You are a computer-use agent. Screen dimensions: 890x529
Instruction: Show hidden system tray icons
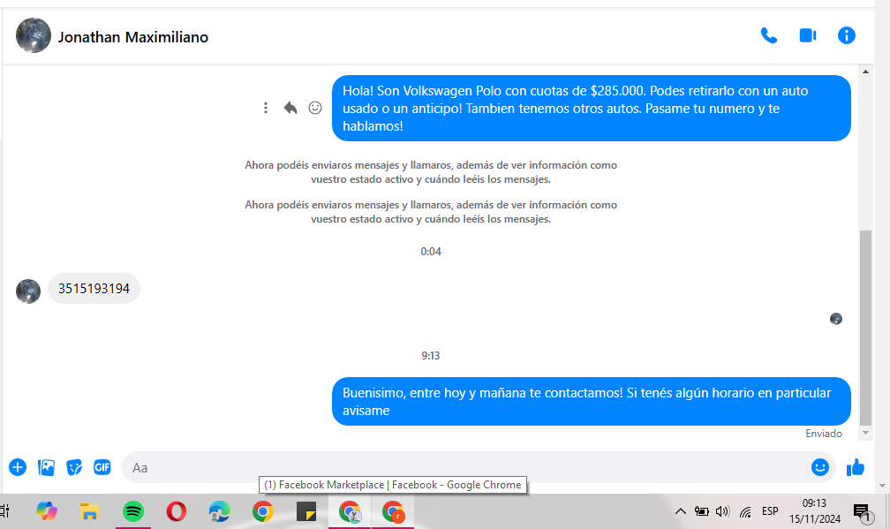tap(680, 511)
